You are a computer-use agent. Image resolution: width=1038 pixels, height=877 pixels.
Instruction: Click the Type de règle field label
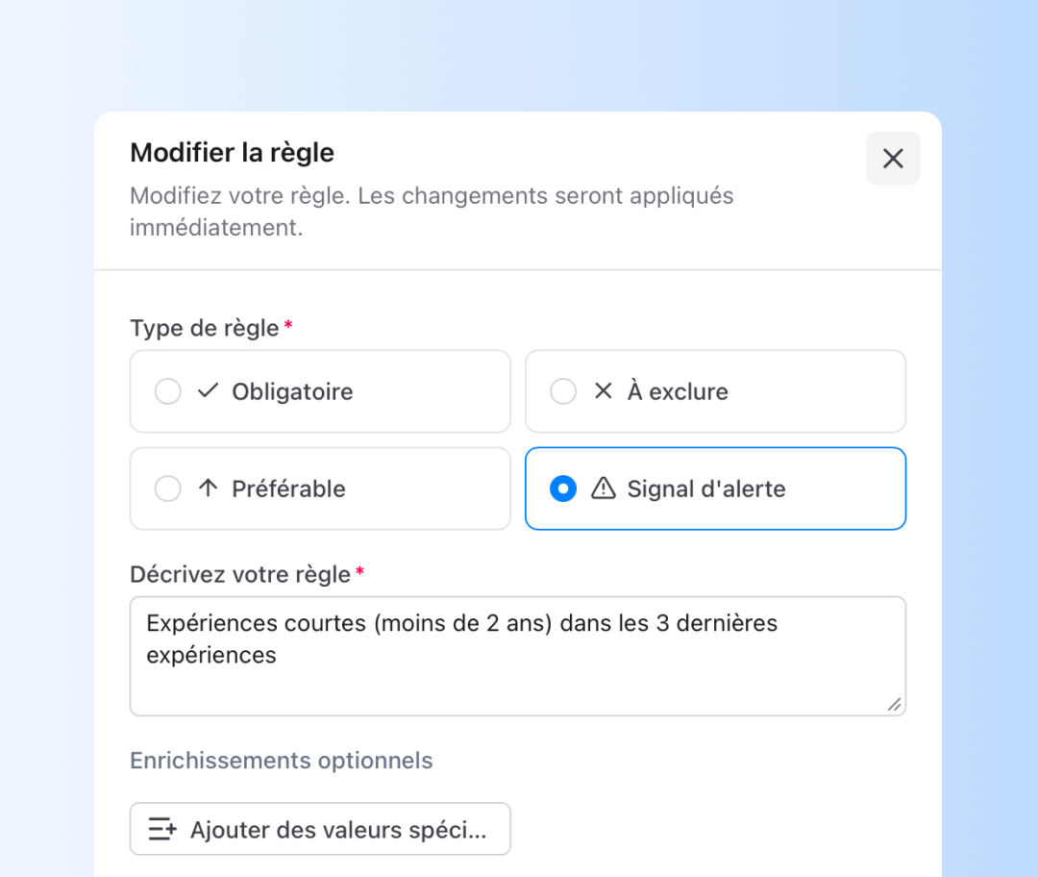pos(205,328)
